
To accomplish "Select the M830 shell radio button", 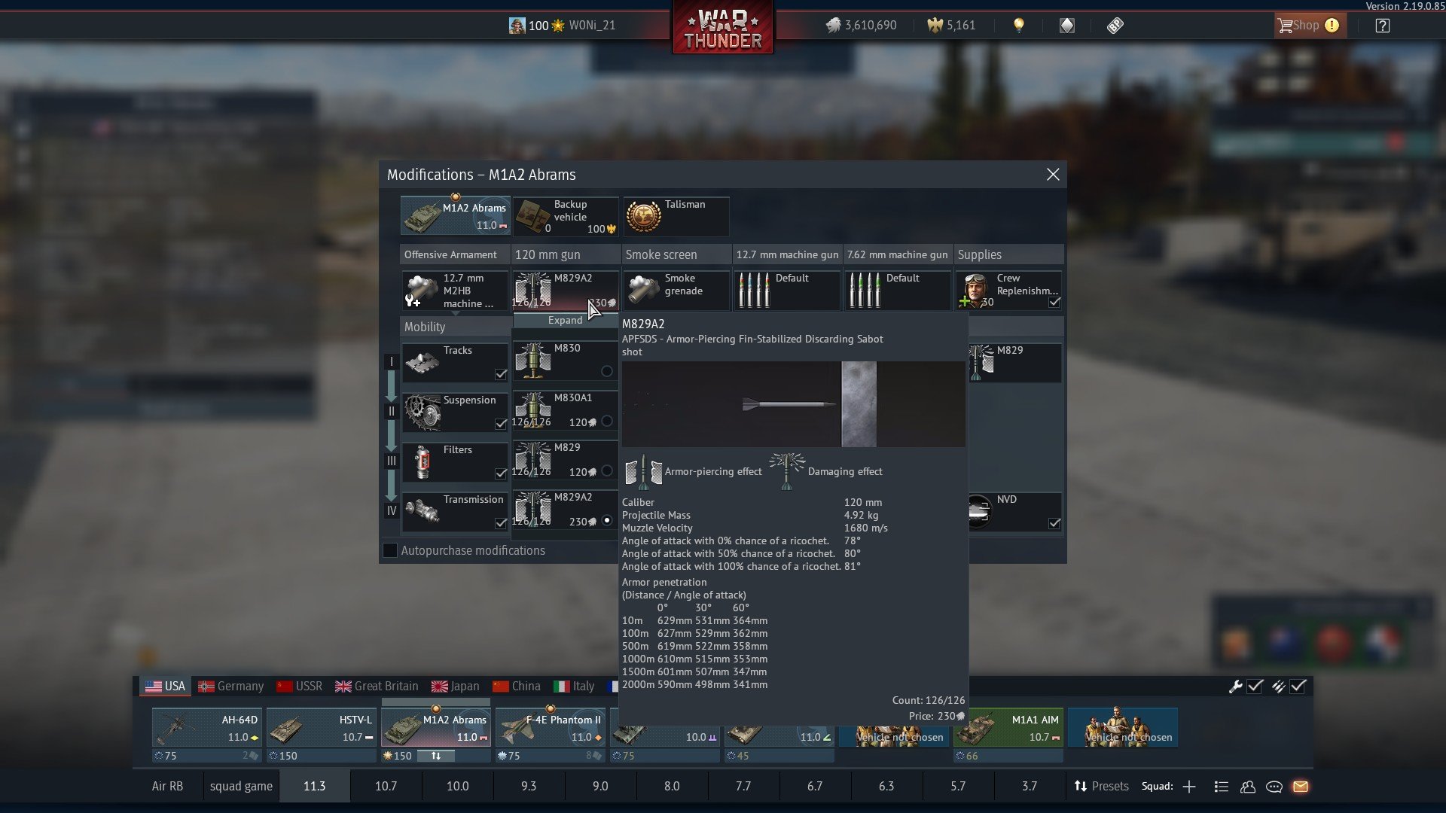I will (x=607, y=371).
